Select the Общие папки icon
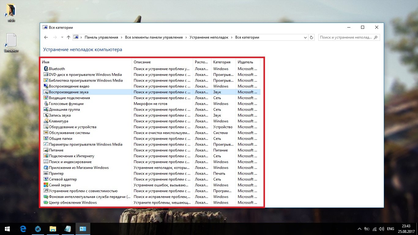418x235 pixels. coord(46,139)
